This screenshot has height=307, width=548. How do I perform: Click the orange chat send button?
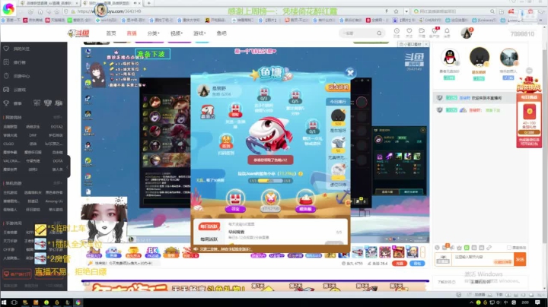(520, 259)
